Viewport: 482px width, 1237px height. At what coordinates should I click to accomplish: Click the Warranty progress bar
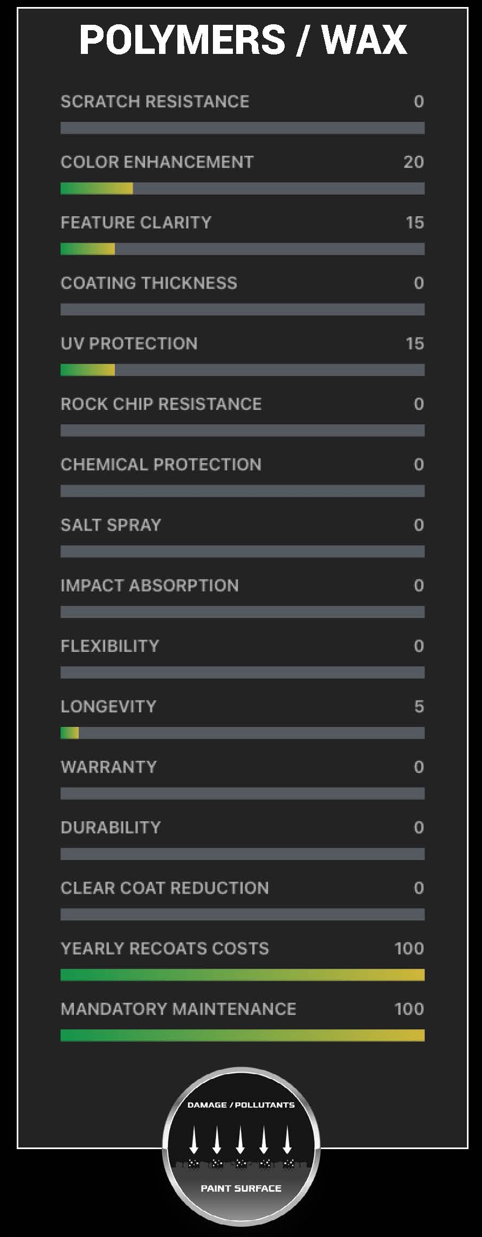coord(242,793)
